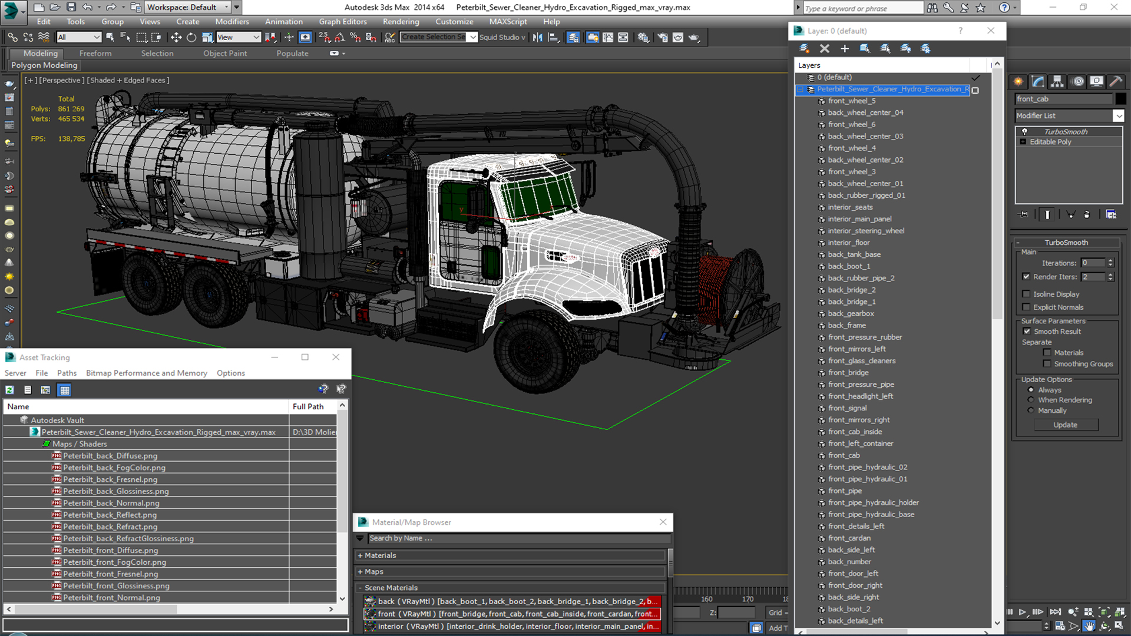This screenshot has width=1131, height=636.
Task: Click Full Path column header
Action: (313, 406)
